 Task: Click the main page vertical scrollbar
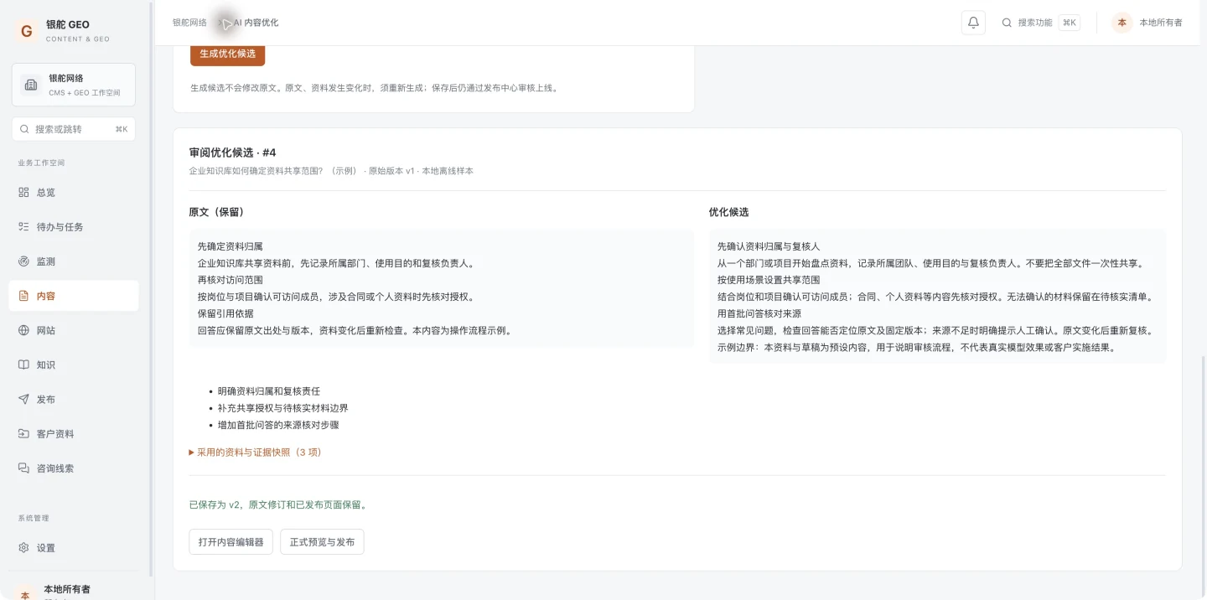(x=1203, y=477)
